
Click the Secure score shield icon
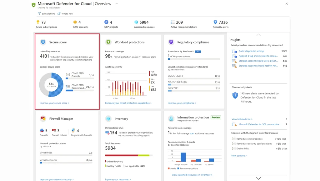point(43,42)
